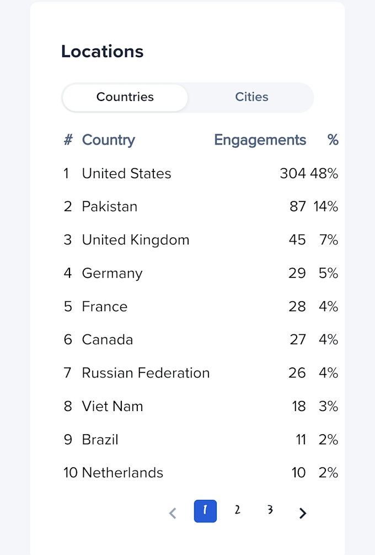Select the Countries tab
375x555 pixels.
(125, 97)
